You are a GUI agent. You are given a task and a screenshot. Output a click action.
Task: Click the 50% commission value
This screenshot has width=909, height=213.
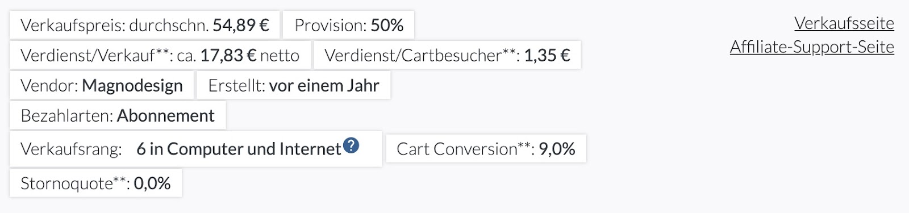click(x=387, y=25)
